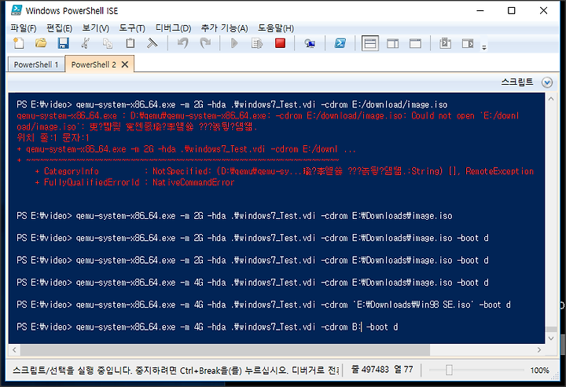Click the Win98 SE.iso command line
The image size is (566, 387).
point(263,305)
